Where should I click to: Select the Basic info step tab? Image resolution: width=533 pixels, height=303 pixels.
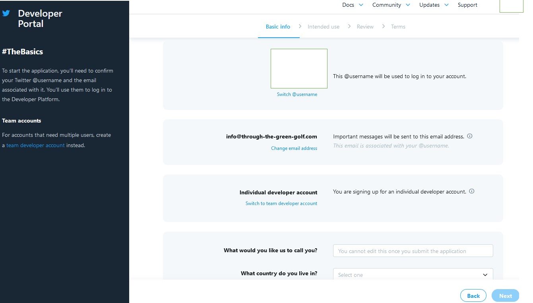pos(278,27)
